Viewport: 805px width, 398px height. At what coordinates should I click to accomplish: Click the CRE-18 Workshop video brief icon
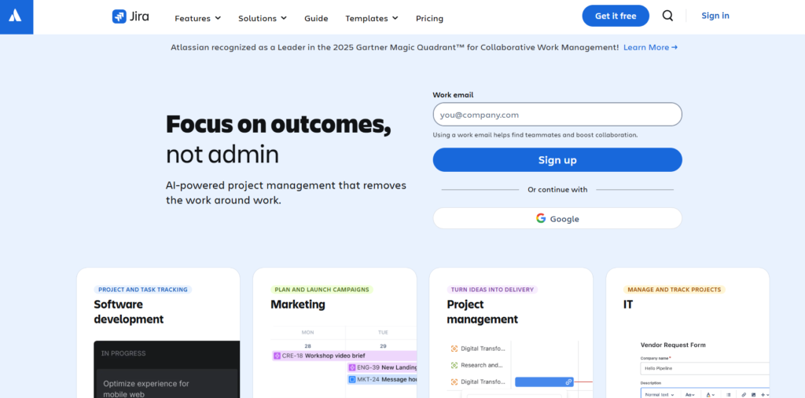277,356
